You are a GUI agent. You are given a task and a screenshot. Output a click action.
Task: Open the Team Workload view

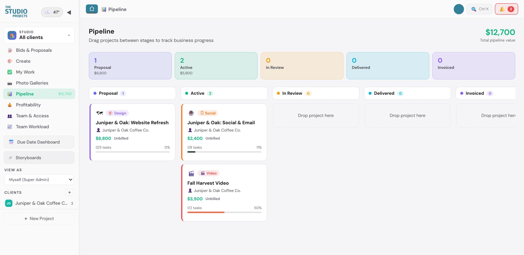[39, 127]
